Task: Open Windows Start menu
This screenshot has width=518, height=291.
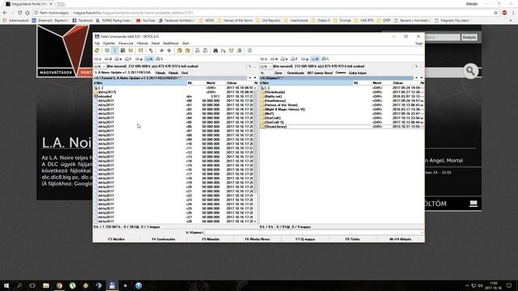Action: click(6, 285)
